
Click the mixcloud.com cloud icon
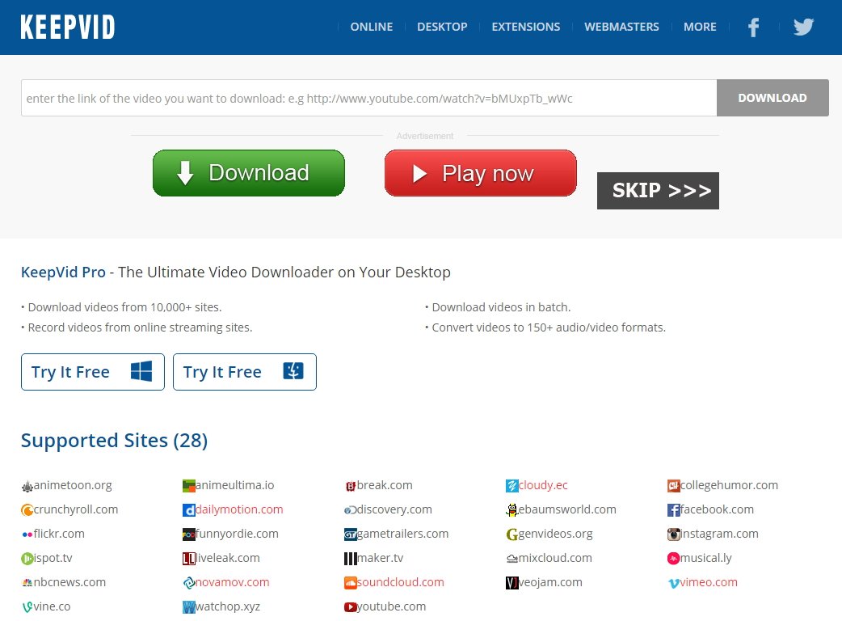pyautogui.click(x=512, y=560)
